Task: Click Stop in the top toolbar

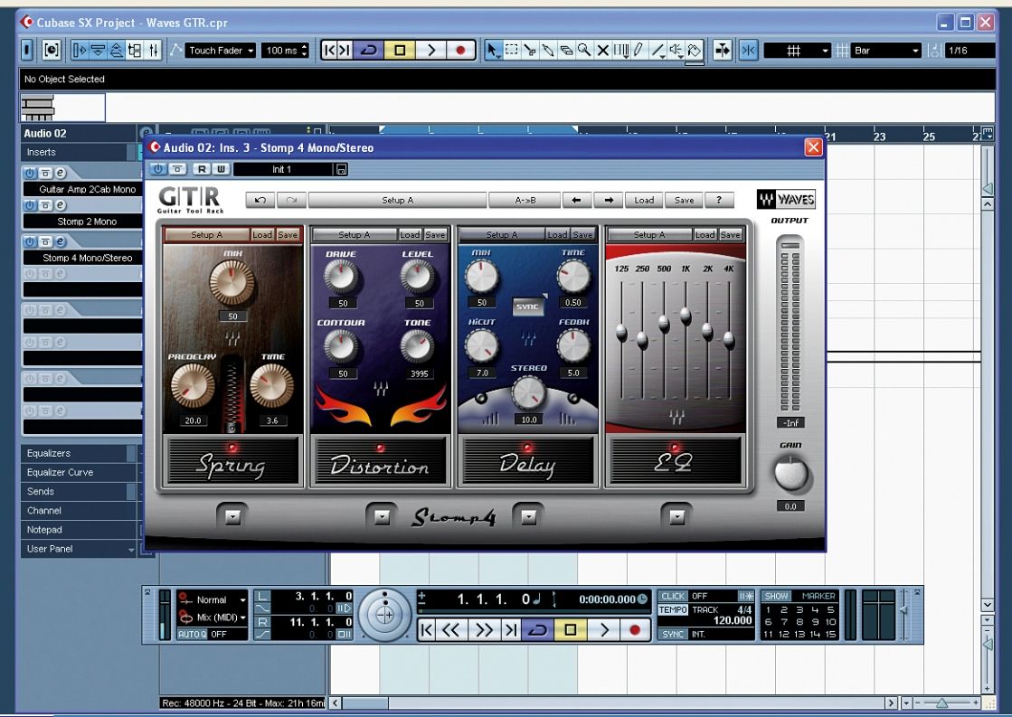Action: (x=400, y=51)
